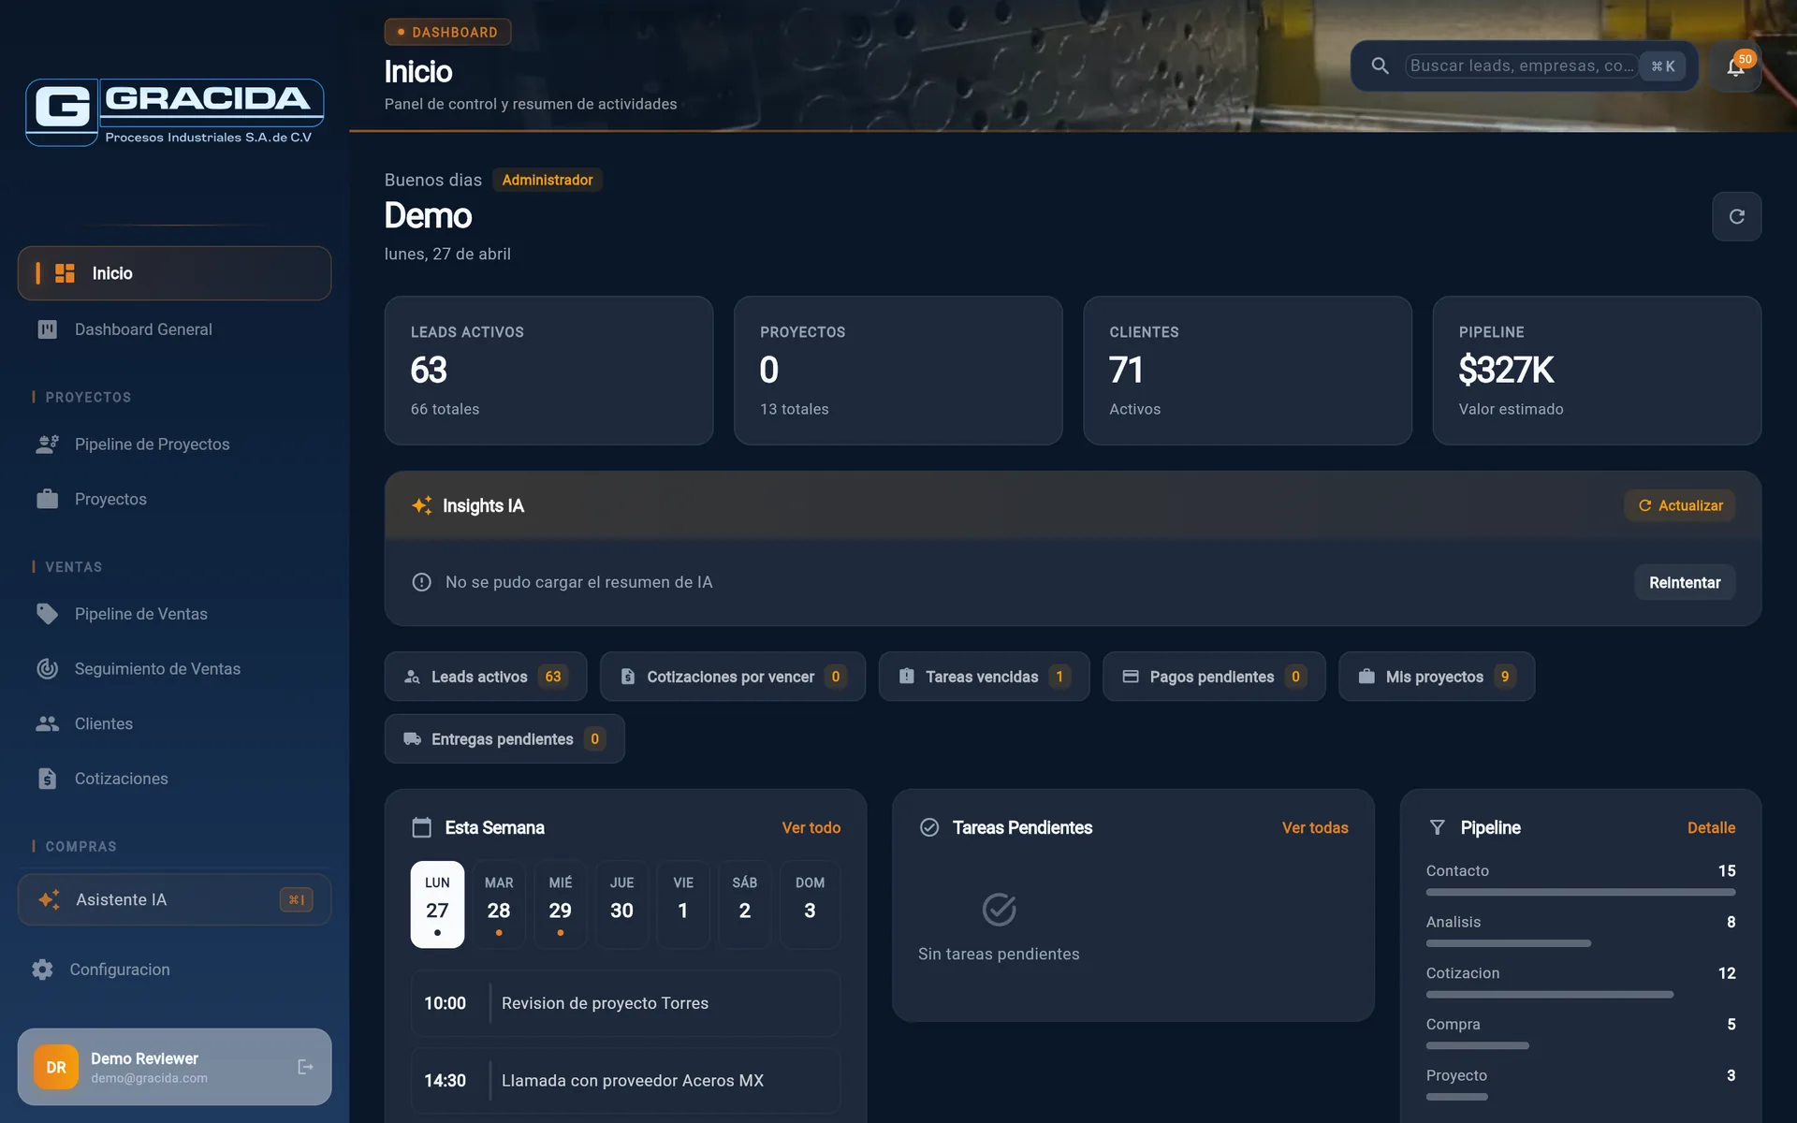Click the Configuracion gear icon

(42, 970)
